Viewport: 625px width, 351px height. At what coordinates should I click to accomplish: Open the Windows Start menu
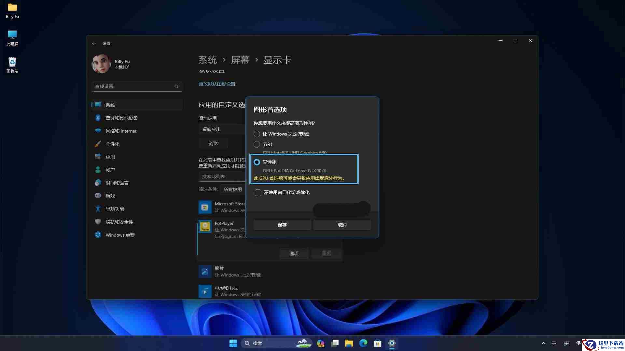point(233,343)
